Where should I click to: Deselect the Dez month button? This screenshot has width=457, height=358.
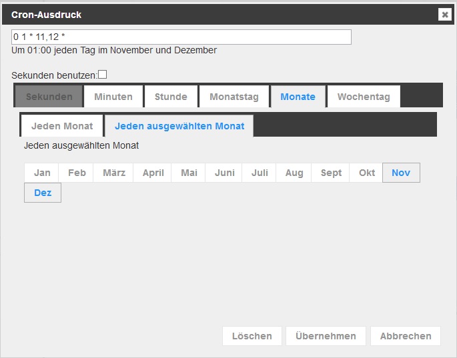tap(43, 193)
